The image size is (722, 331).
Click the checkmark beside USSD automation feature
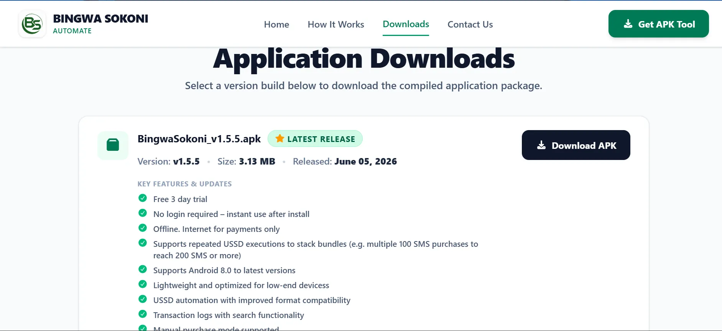pyautogui.click(x=143, y=299)
